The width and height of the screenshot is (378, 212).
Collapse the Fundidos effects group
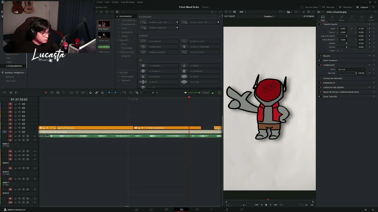[219, 36]
